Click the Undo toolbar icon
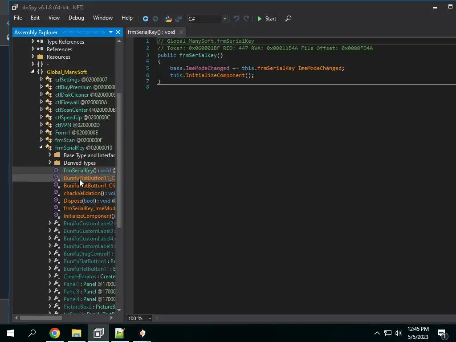Screen dimensions: 456x342 pyautogui.click(x=236, y=19)
